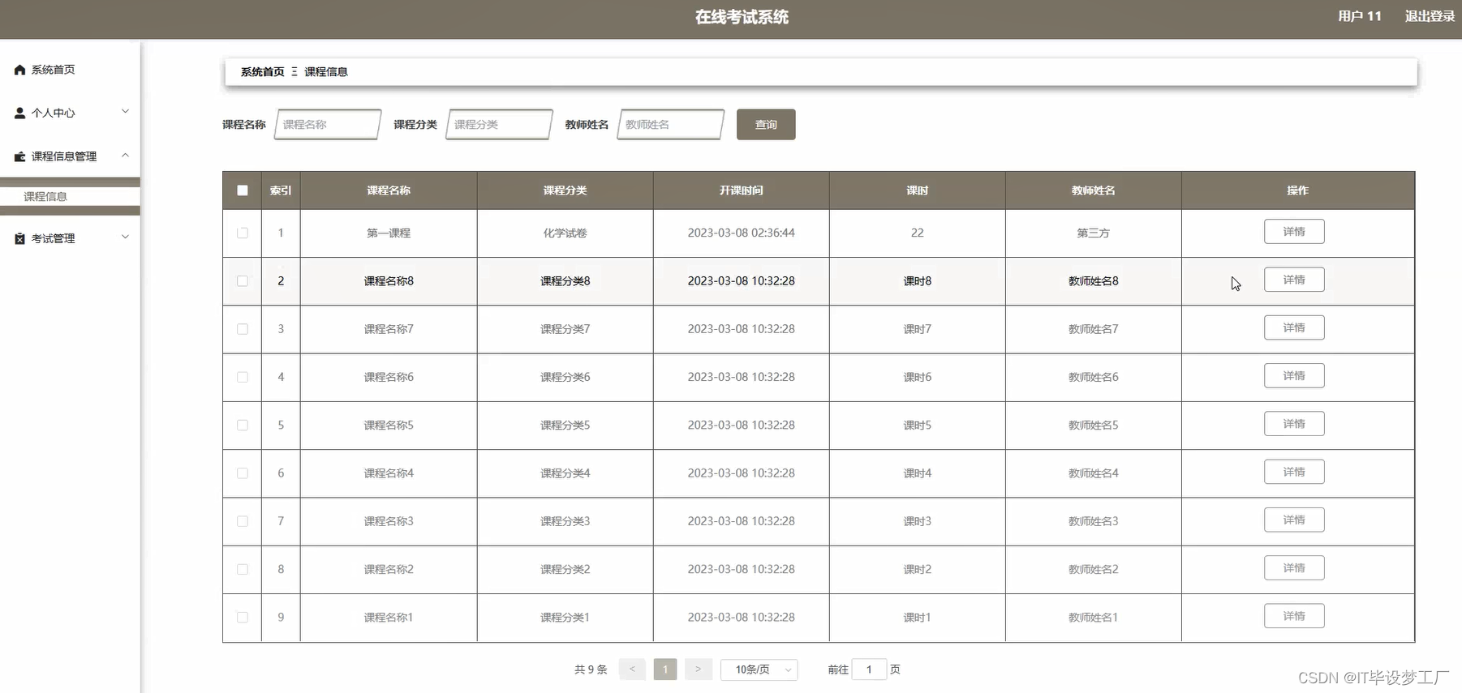Click the 共 9 条 total count
The image size is (1462, 693).
click(591, 669)
